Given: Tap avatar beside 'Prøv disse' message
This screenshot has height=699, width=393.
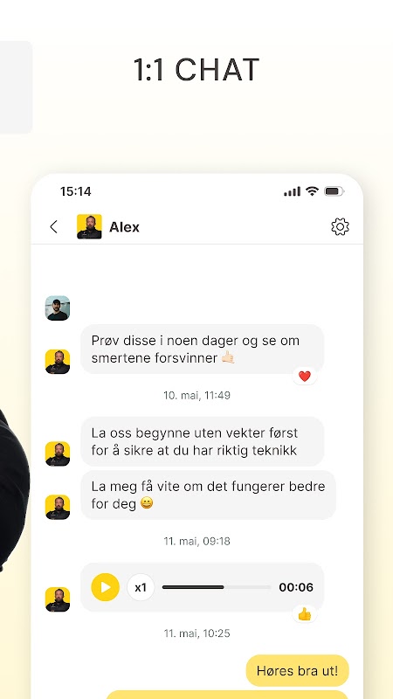Looking at the screenshot, I should 58,362.
